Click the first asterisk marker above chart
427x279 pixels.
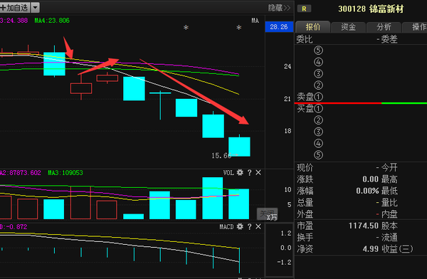click(186, 28)
